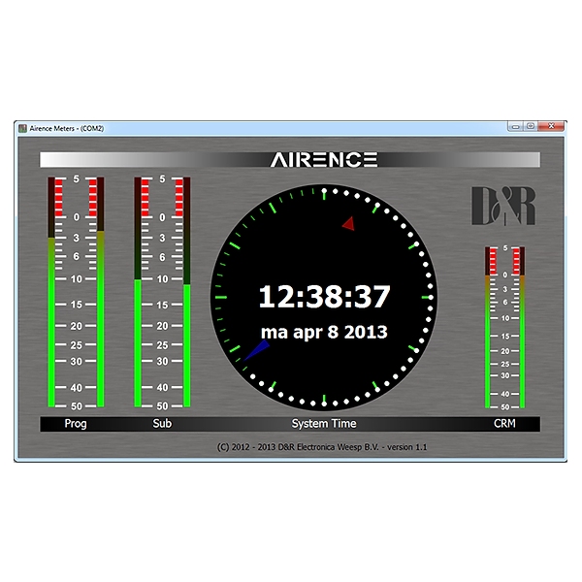582x582 pixels.
Task: Click the 15 scale mark on Sub meter
Action: pyautogui.click(x=162, y=305)
